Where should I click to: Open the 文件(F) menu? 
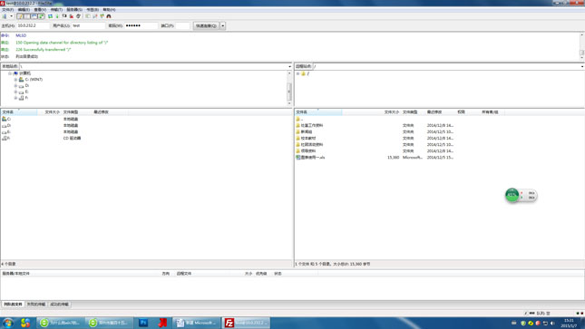pyautogui.click(x=7, y=10)
